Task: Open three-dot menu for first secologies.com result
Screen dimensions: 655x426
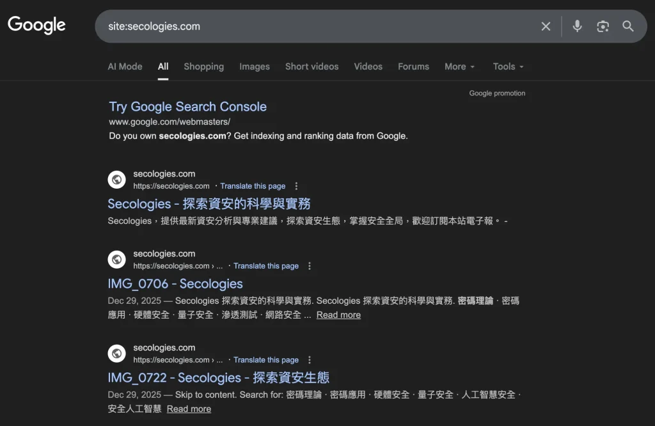Action: click(296, 186)
